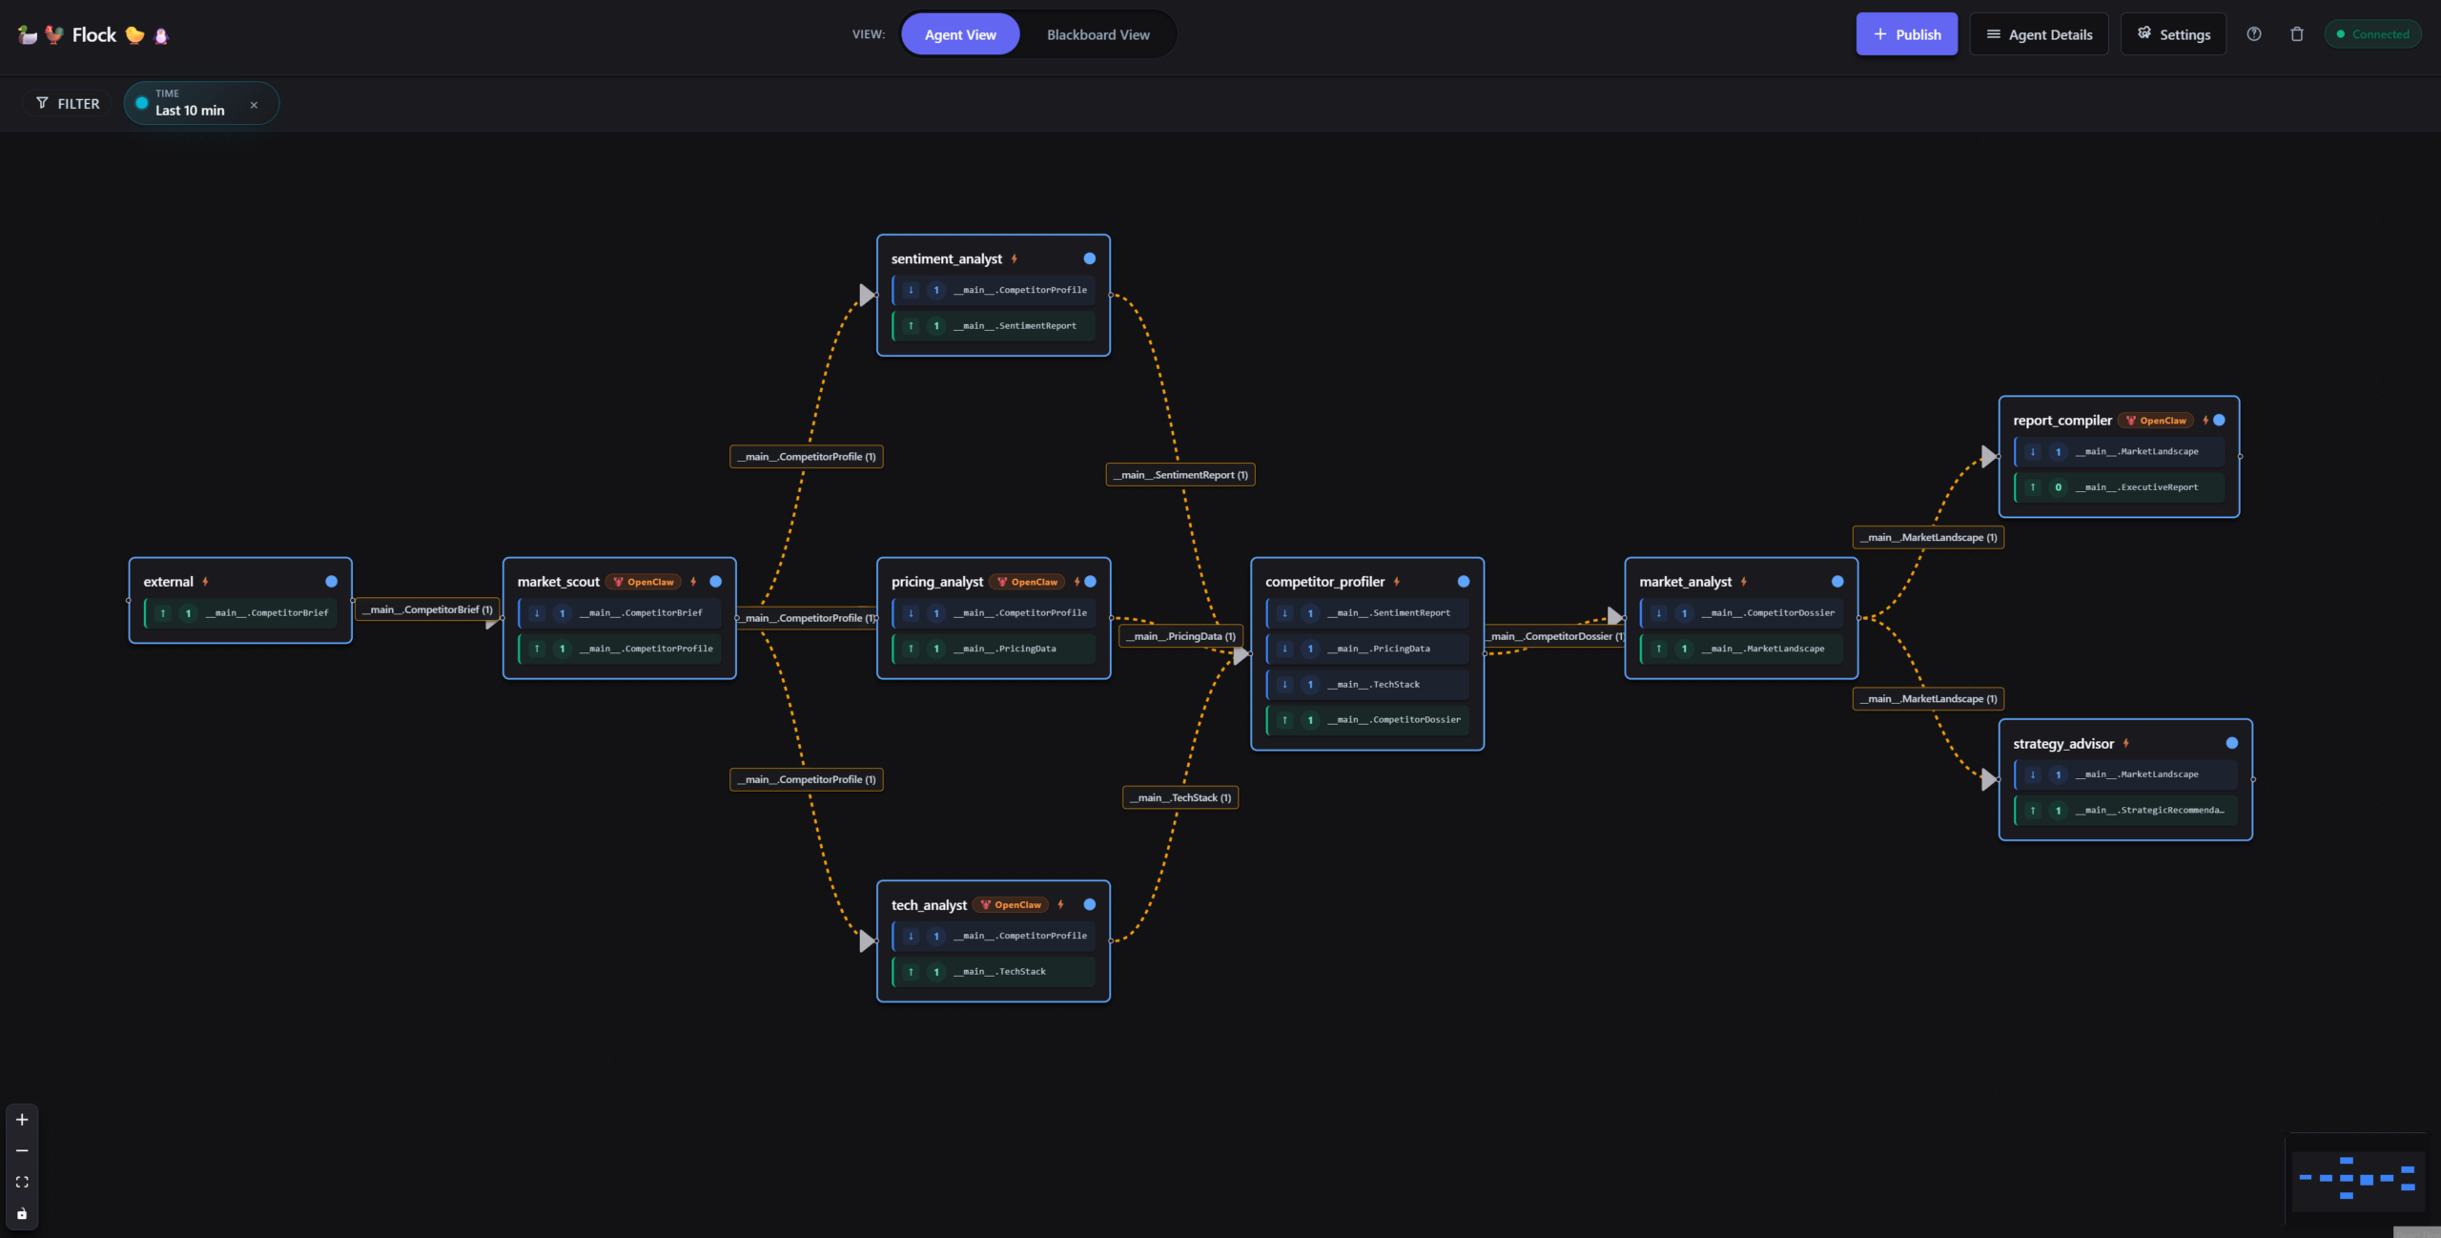Zoom in with the plus control
2441x1238 pixels.
[x=22, y=1120]
